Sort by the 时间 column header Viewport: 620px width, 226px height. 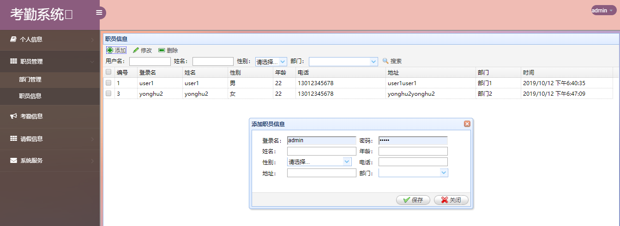click(x=566, y=72)
